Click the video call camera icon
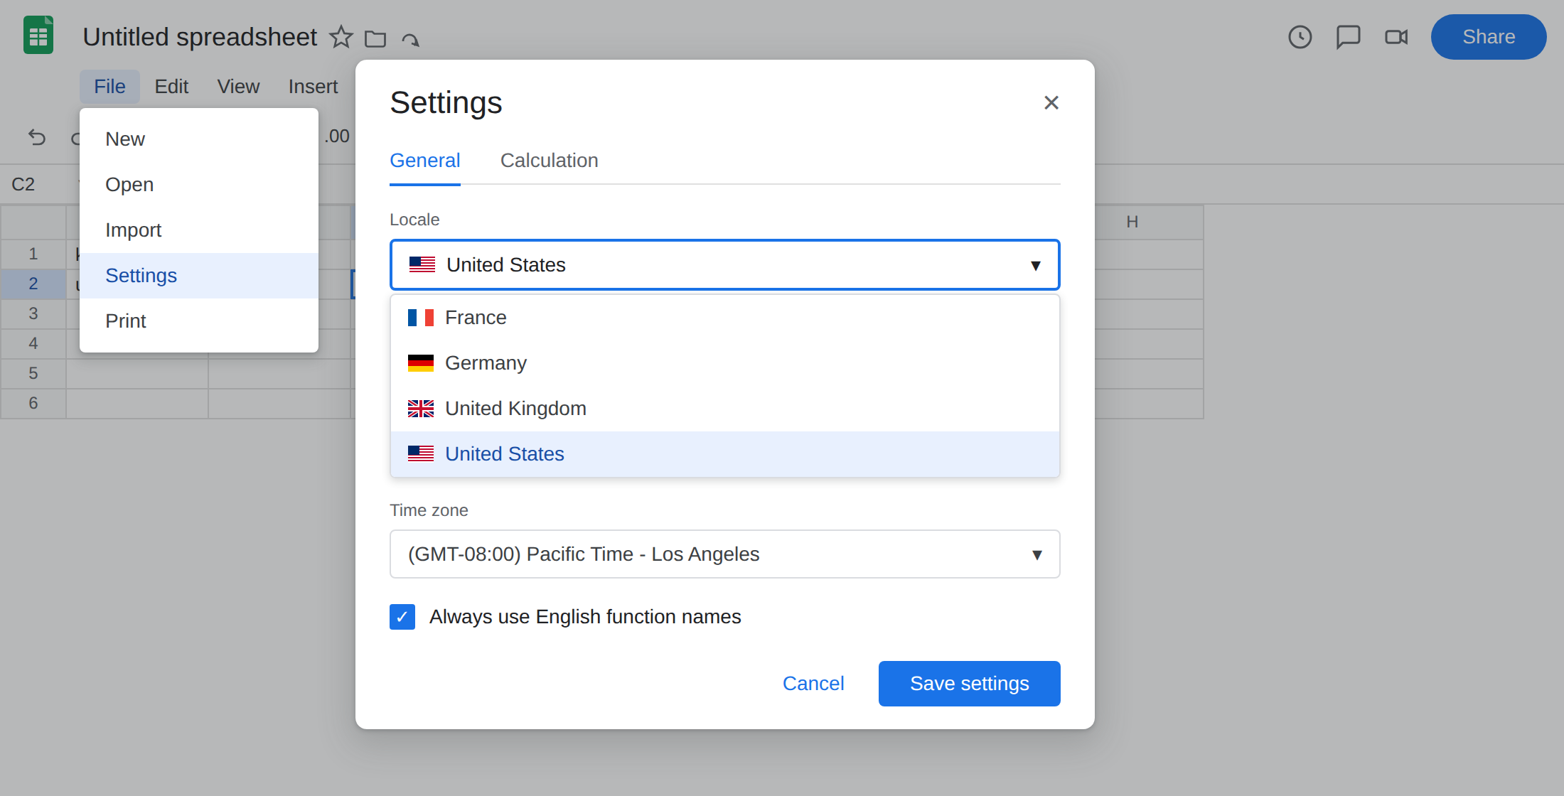1564x796 pixels. coord(1396,37)
